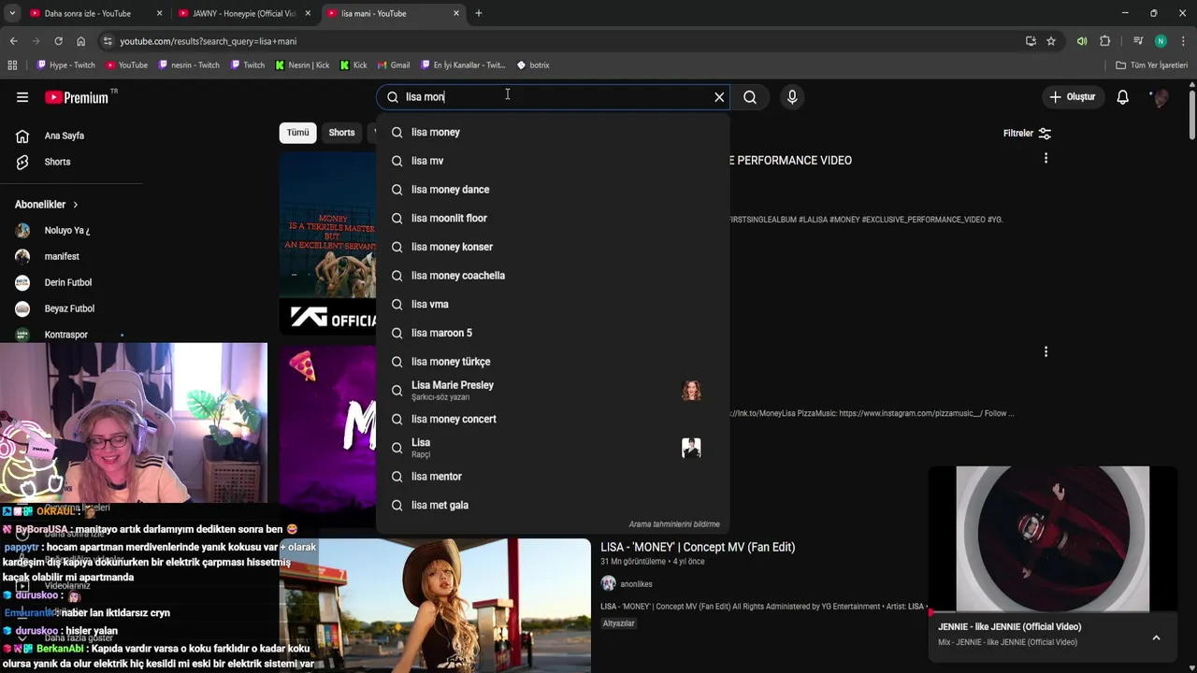Choose the 'lisa mv' suggestion

[553, 161]
